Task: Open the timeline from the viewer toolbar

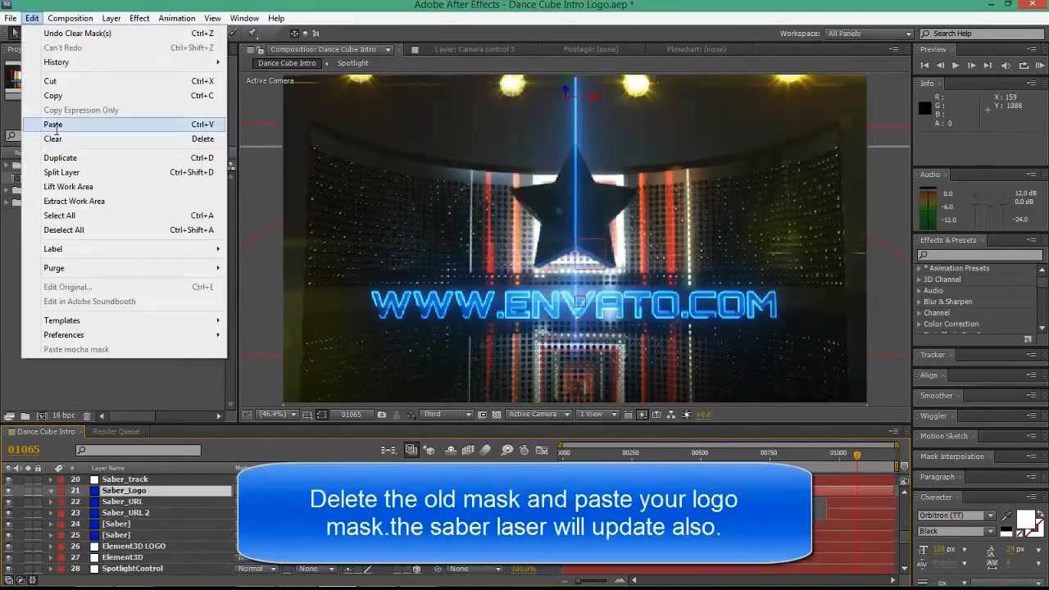Action: (656, 415)
